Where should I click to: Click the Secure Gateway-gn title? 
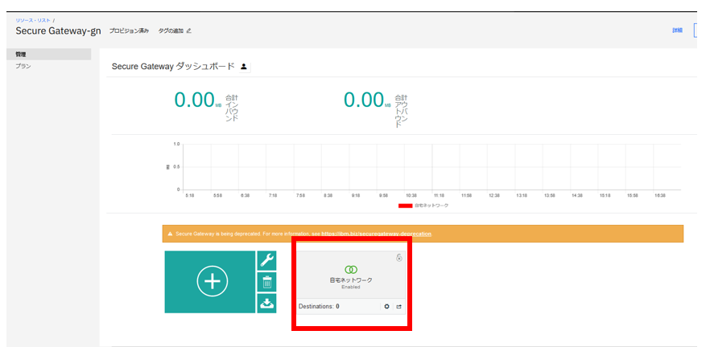click(x=58, y=31)
